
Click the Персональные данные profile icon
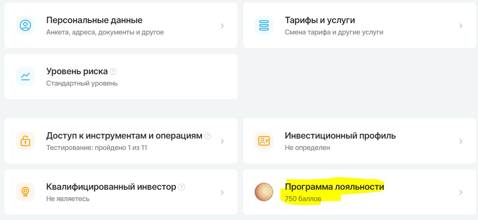tap(25, 25)
